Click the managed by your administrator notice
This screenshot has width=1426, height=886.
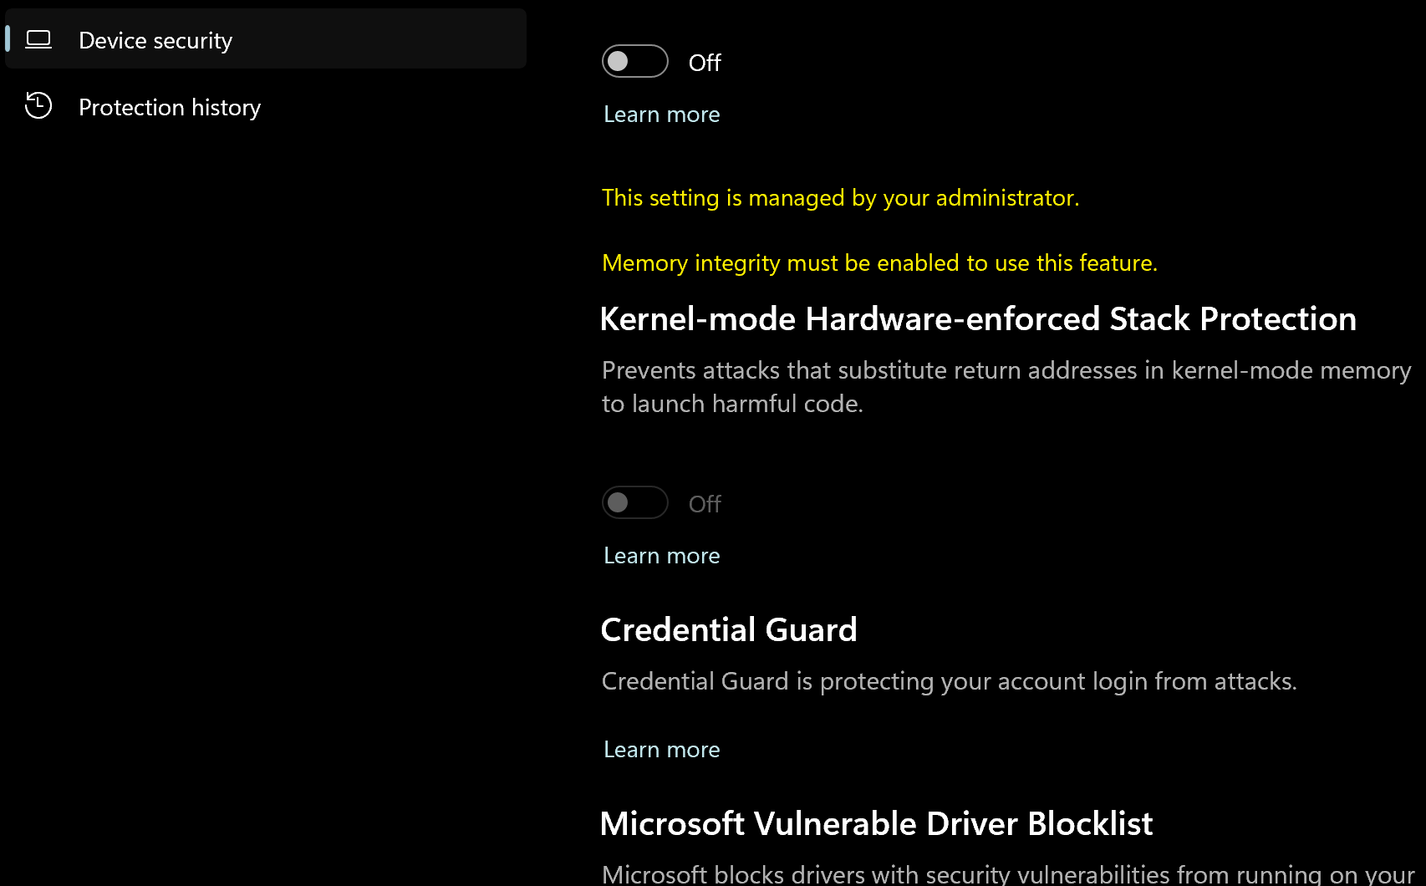pos(840,198)
